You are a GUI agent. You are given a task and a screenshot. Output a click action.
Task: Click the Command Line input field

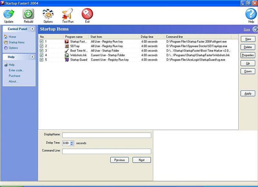(107, 151)
